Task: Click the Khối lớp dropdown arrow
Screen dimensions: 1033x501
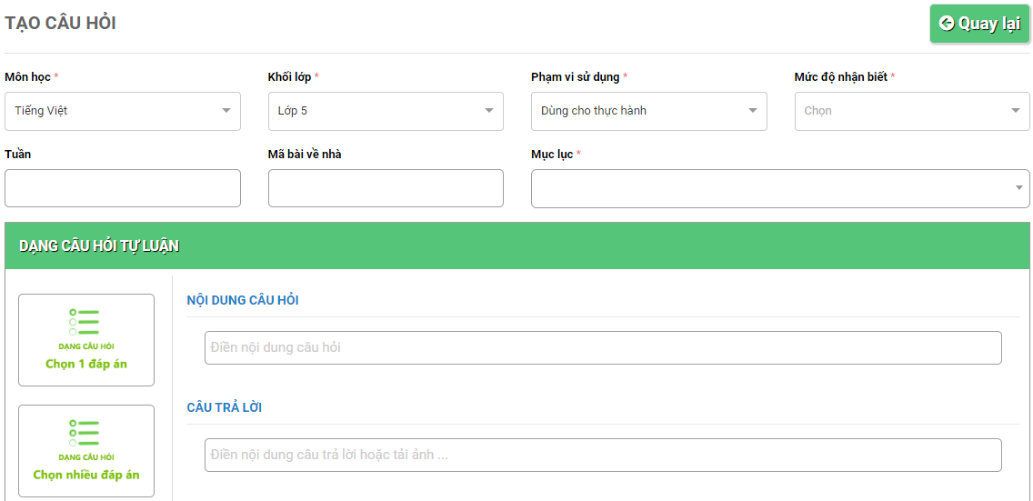Action: pyautogui.click(x=489, y=111)
